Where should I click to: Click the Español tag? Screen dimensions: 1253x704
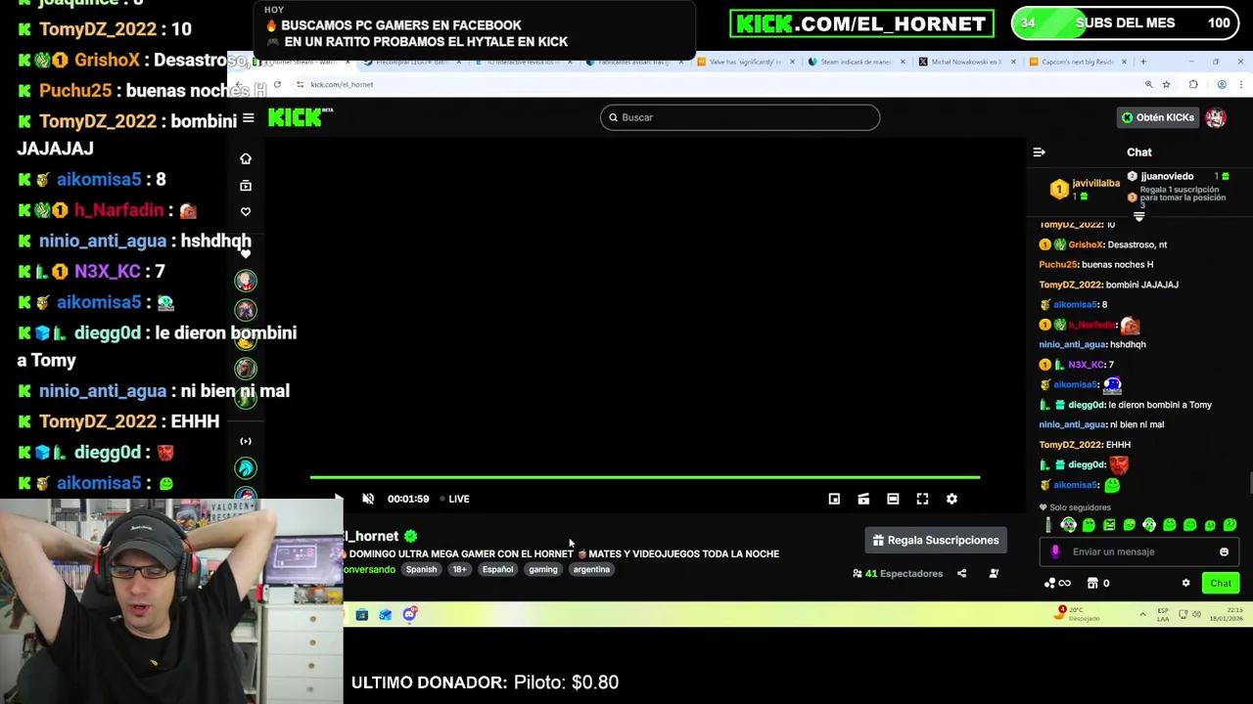pyautogui.click(x=497, y=569)
